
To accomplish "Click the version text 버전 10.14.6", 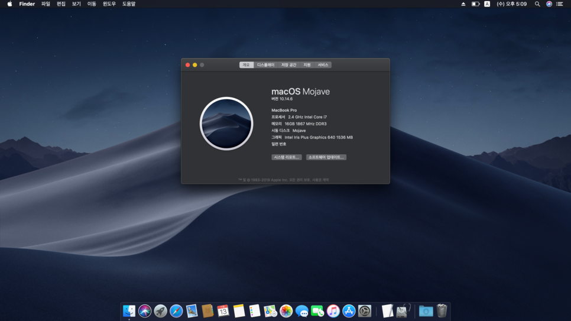I will tap(282, 99).
